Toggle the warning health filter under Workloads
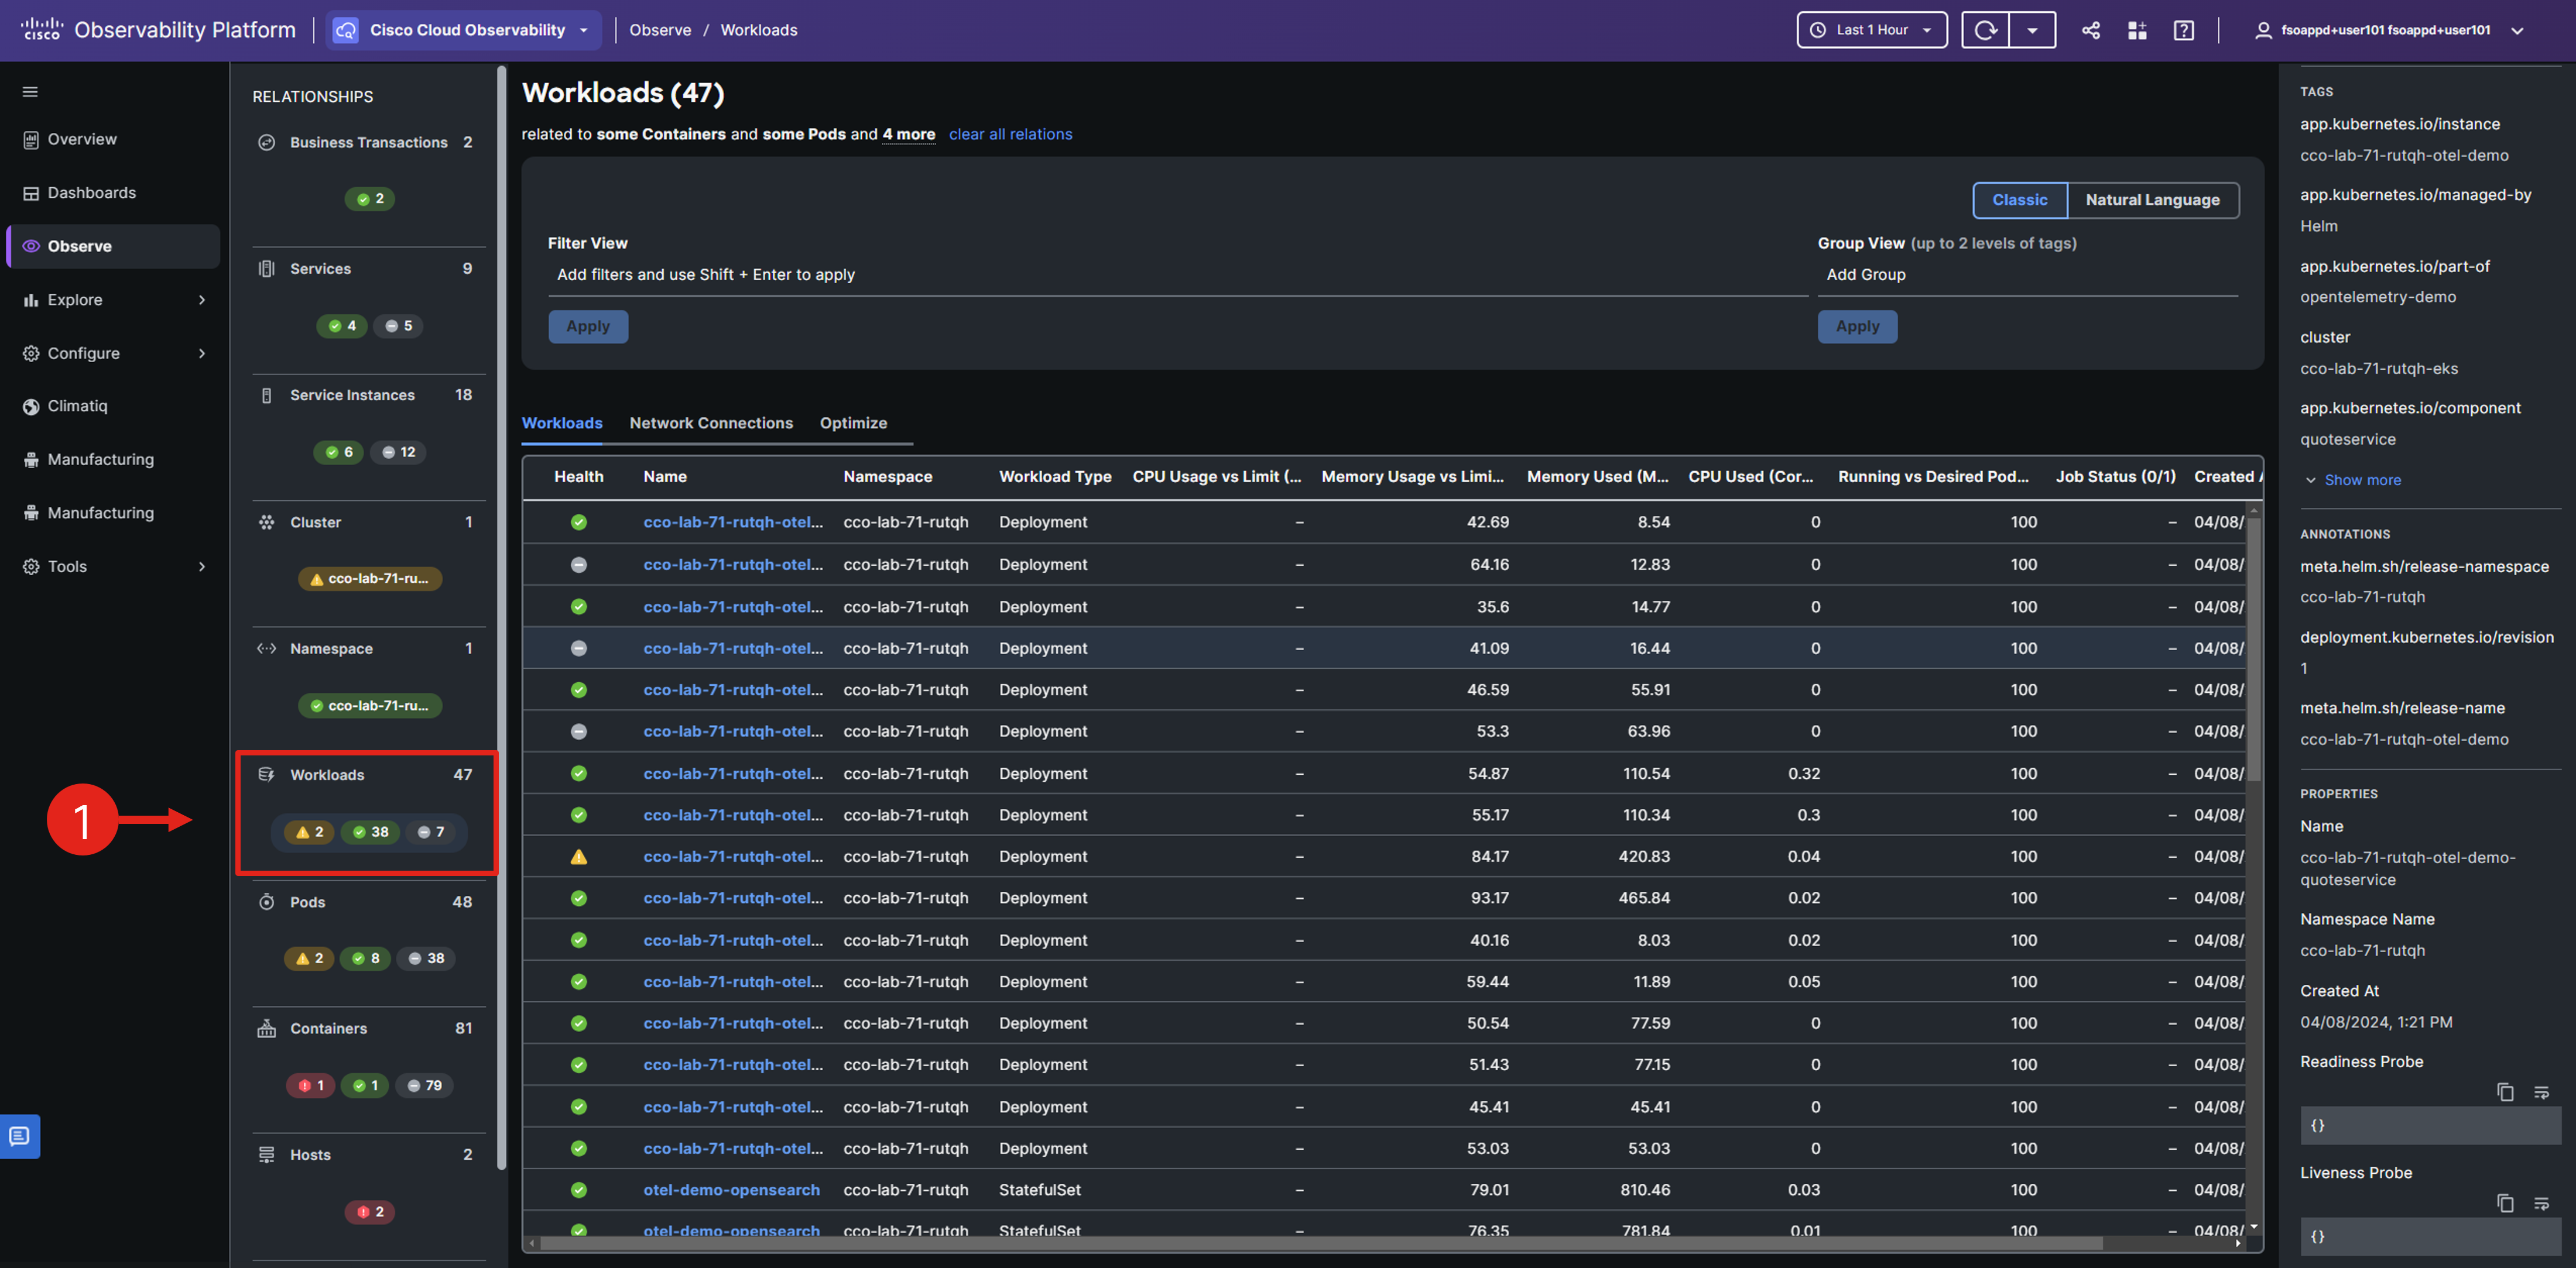Screen dimensions: 2576x1268 pos(309,831)
